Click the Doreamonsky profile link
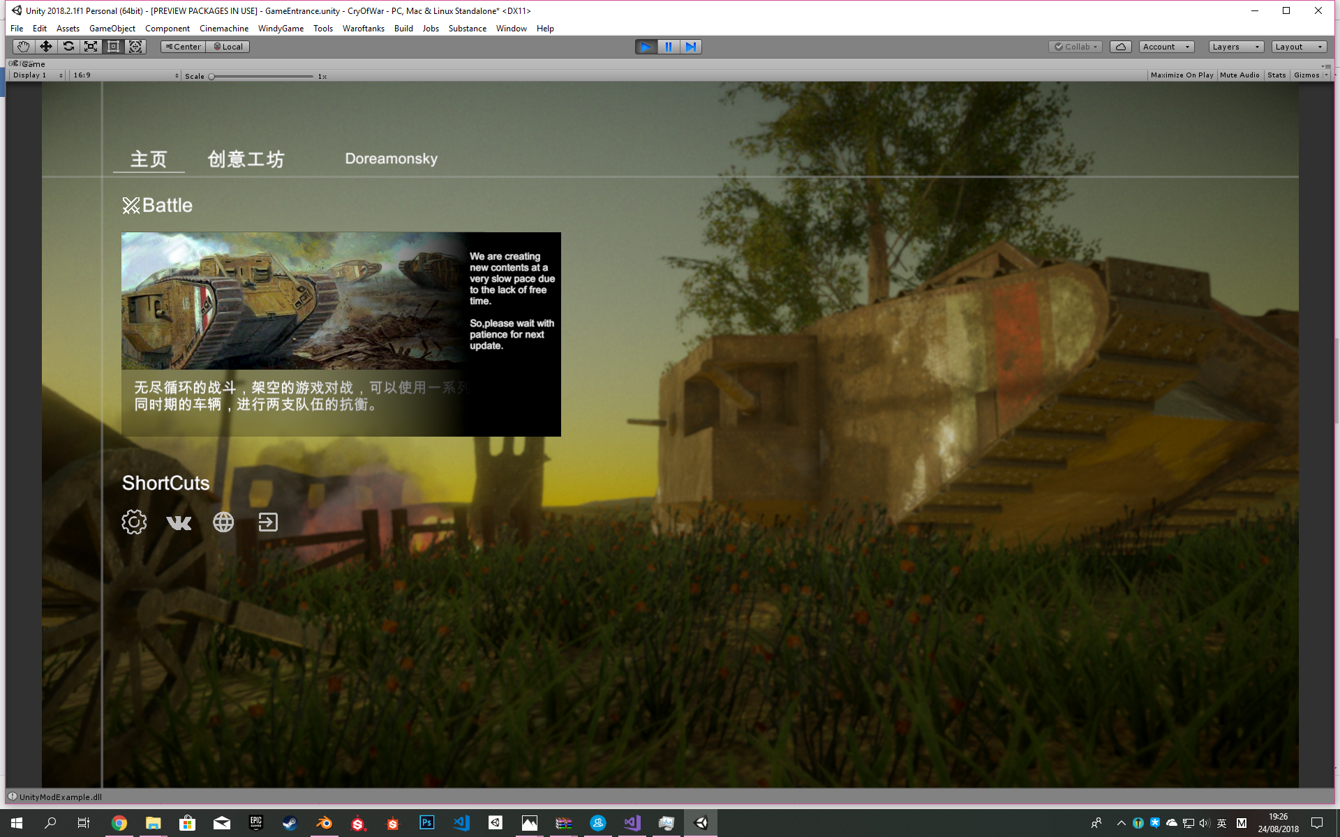This screenshot has height=837, width=1340. pos(391,158)
